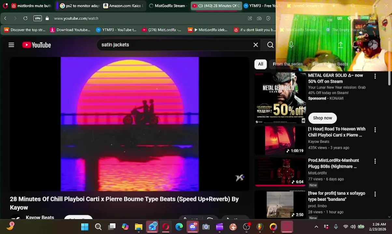Open the if u dont likeit you b... bookmark
Image resolution: width=392 pixels, height=234 pixels.
tap(255, 30)
